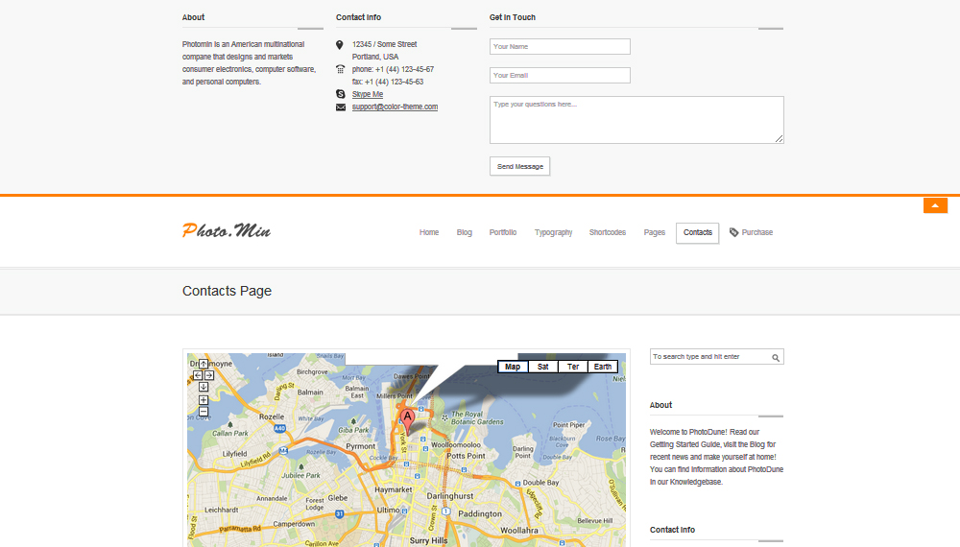Click the Photo.Min logo
Screen dimensions: 960x547
coord(227,231)
